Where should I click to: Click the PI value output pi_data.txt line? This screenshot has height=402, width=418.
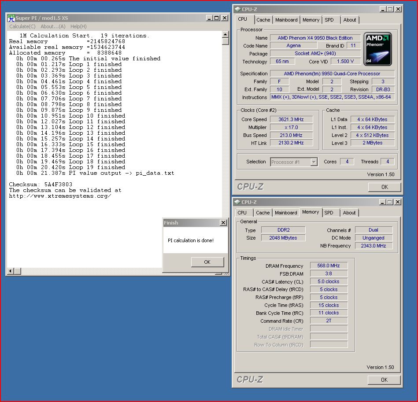click(x=95, y=173)
